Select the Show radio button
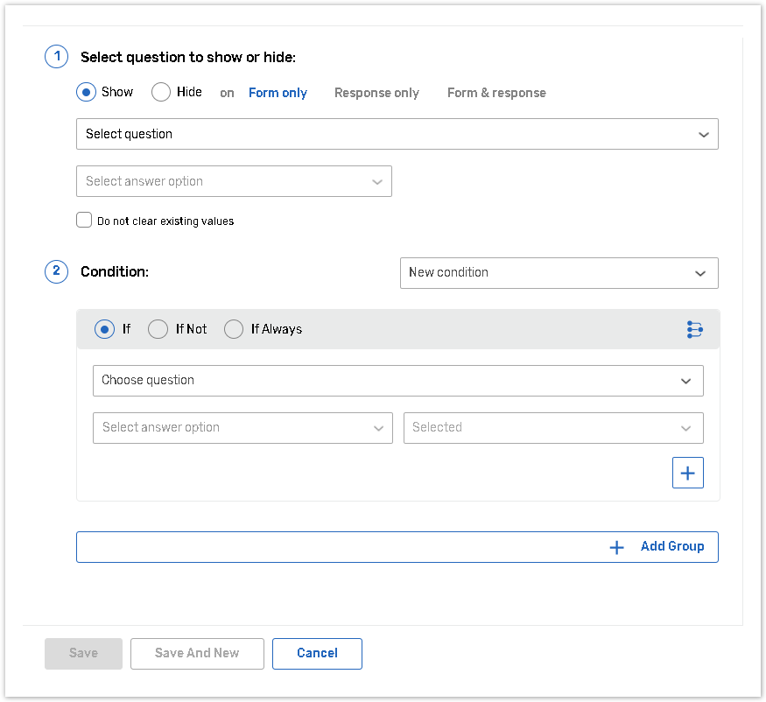766x702 pixels. [87, 92]
